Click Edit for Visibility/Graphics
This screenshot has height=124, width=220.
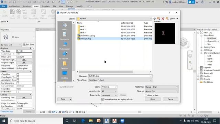click(24, 60)
